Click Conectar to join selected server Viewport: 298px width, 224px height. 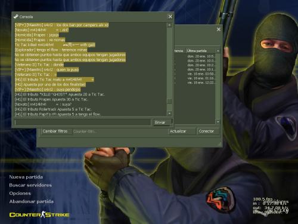(x=208, y=131)
